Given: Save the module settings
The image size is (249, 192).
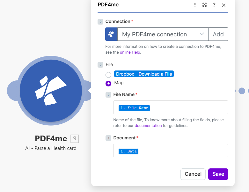Looking at the screenshot, I should point(218,174).
